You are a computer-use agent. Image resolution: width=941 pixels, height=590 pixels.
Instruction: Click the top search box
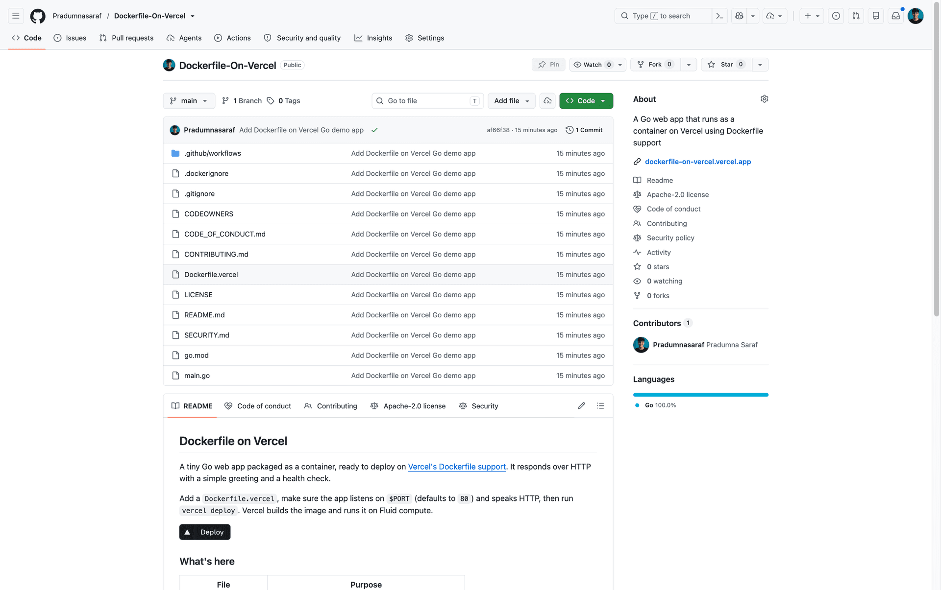pyautogui.click(x=663, y=16)
